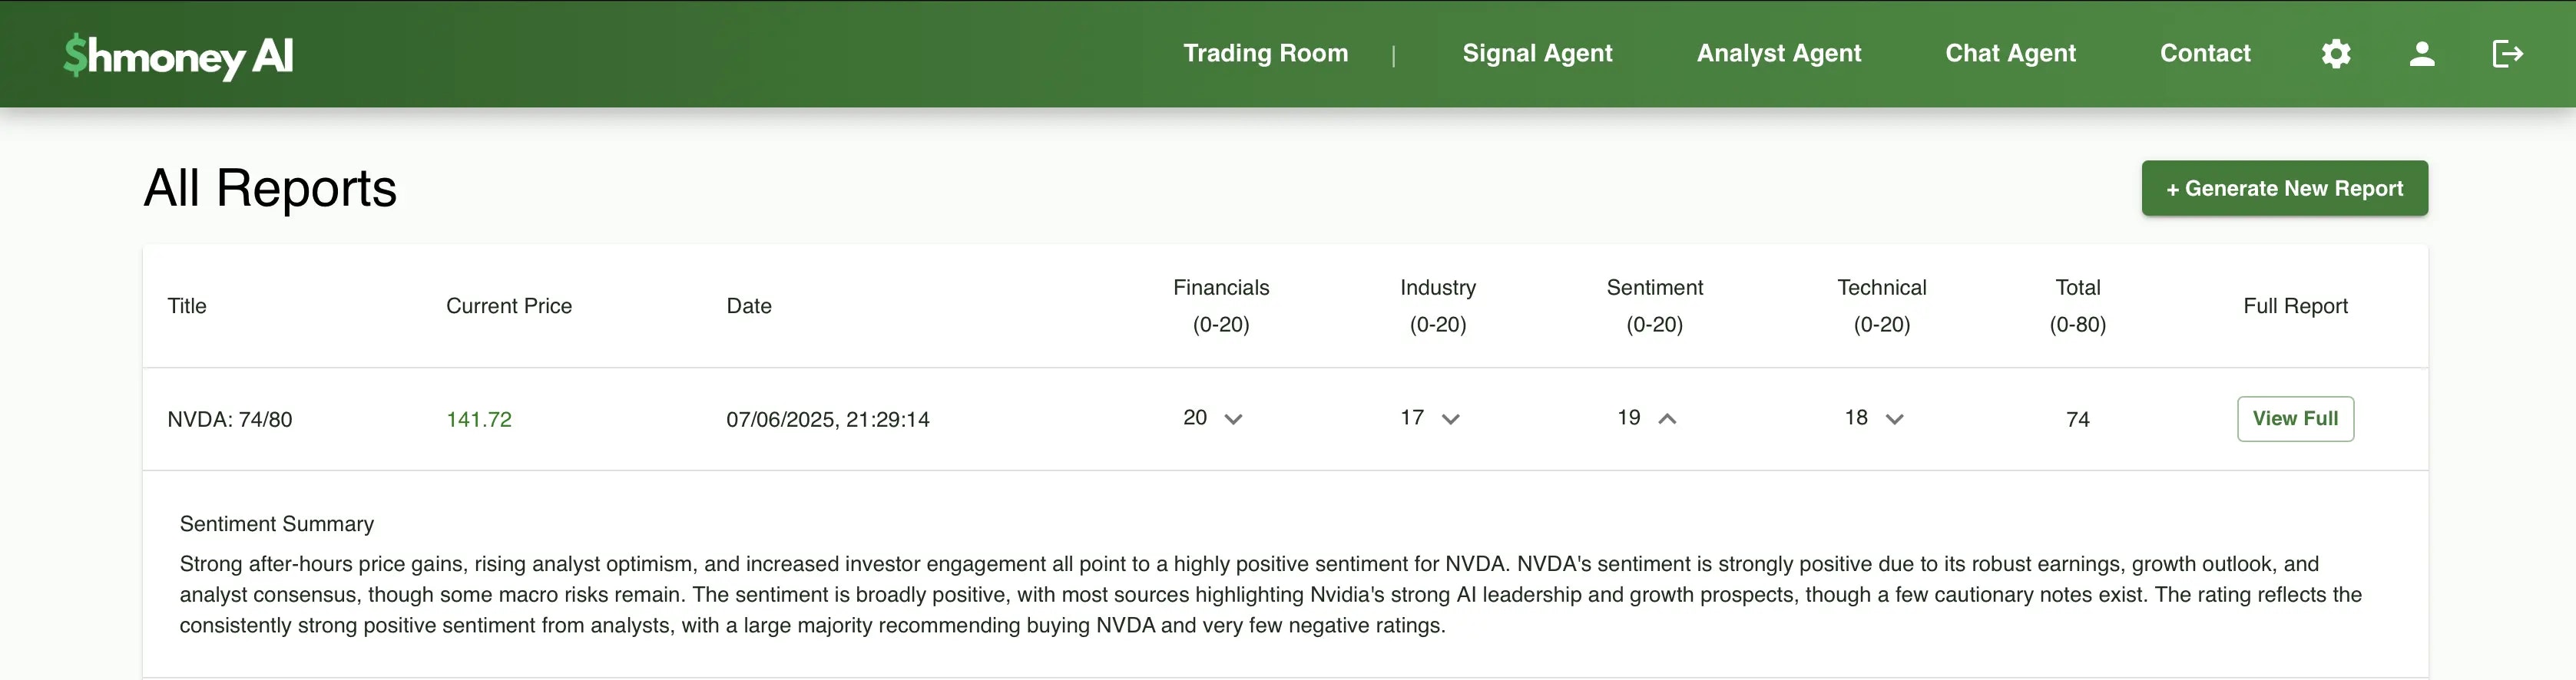Collapse the Sentiment summary chevron
The image size is (2576, 680).
coord(1667,419)
